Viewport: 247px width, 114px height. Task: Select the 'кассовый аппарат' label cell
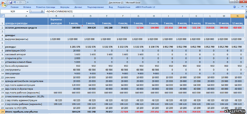click(26, 54)
